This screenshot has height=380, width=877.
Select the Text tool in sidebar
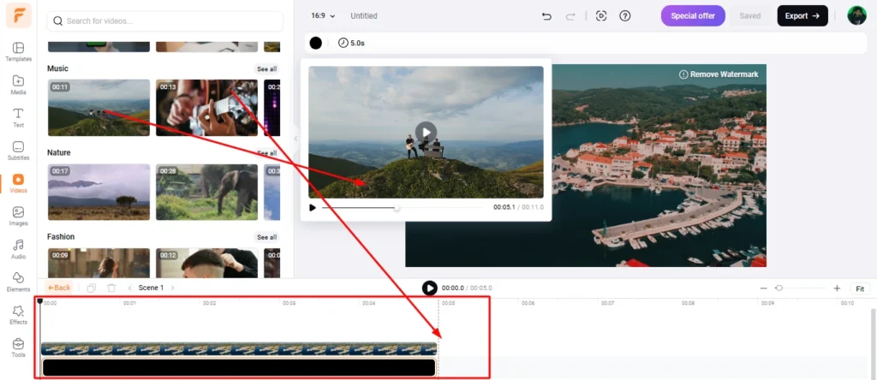(19, 117)
